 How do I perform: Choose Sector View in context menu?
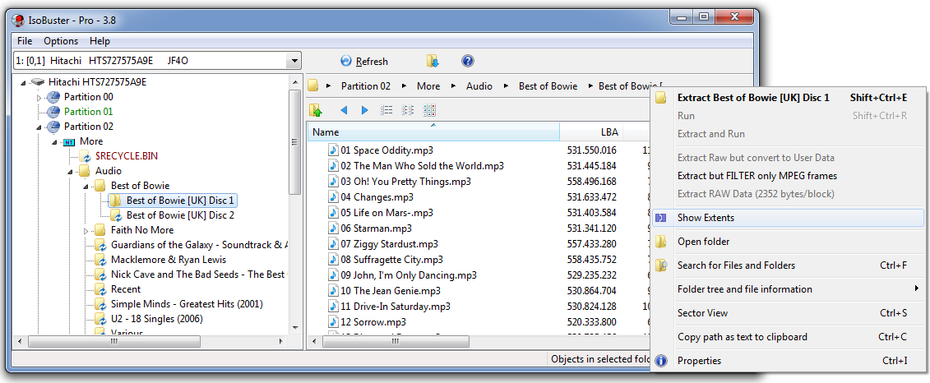(x=788, y=313)
